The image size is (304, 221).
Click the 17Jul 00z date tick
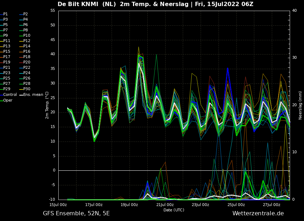(94, 205)
